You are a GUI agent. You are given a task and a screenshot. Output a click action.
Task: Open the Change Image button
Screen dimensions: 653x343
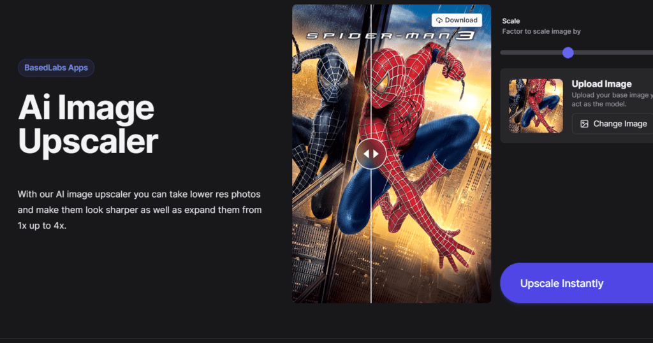pos(613,124)
